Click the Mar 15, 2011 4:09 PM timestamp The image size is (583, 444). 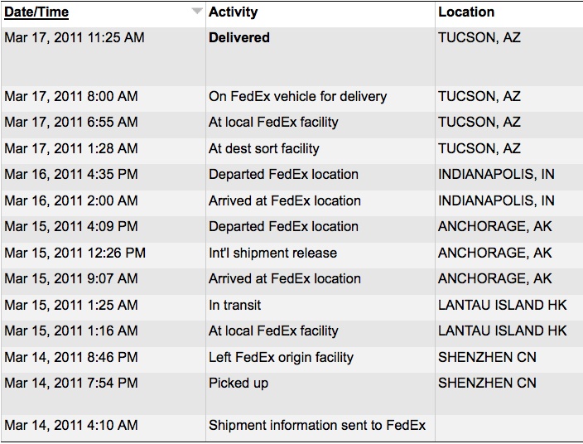click(x=71, y=227)
